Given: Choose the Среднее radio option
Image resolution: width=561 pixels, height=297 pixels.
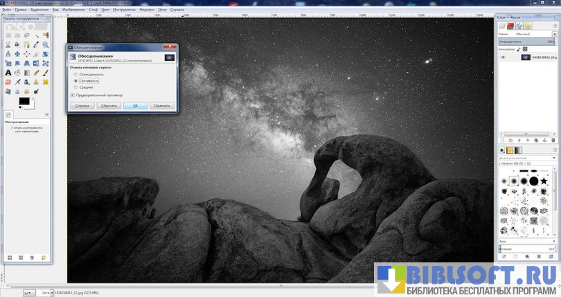Looking at the screenshot, I should click(x=75, y=87).
